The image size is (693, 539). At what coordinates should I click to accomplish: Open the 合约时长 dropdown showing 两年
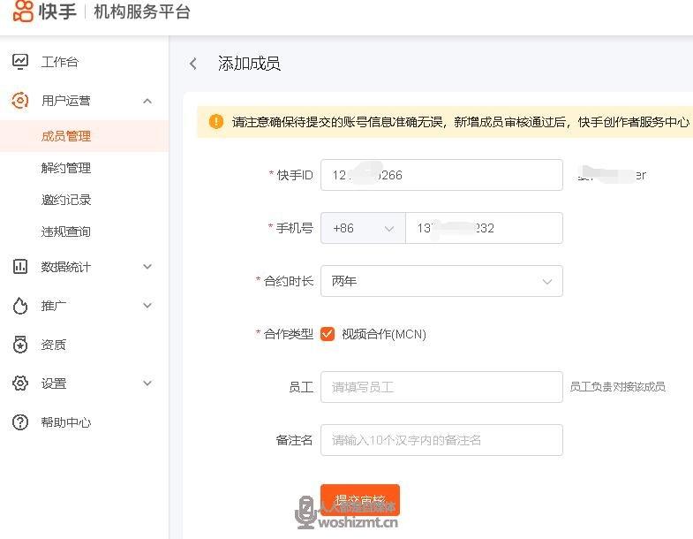[x=441, y=281]
